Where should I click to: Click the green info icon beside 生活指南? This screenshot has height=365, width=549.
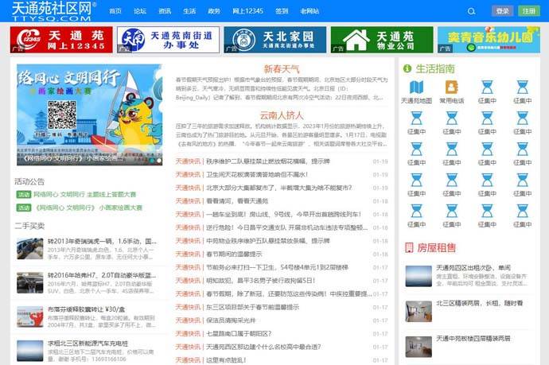point(407,68)
